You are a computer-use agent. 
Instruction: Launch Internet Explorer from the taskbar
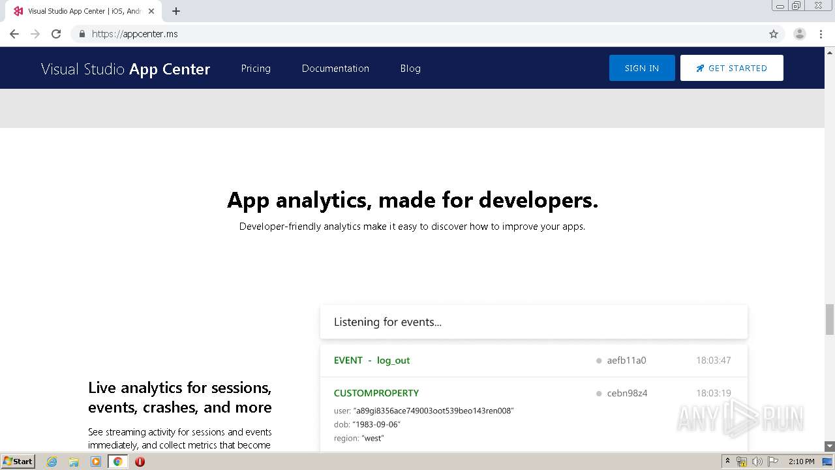coord(52,462)
